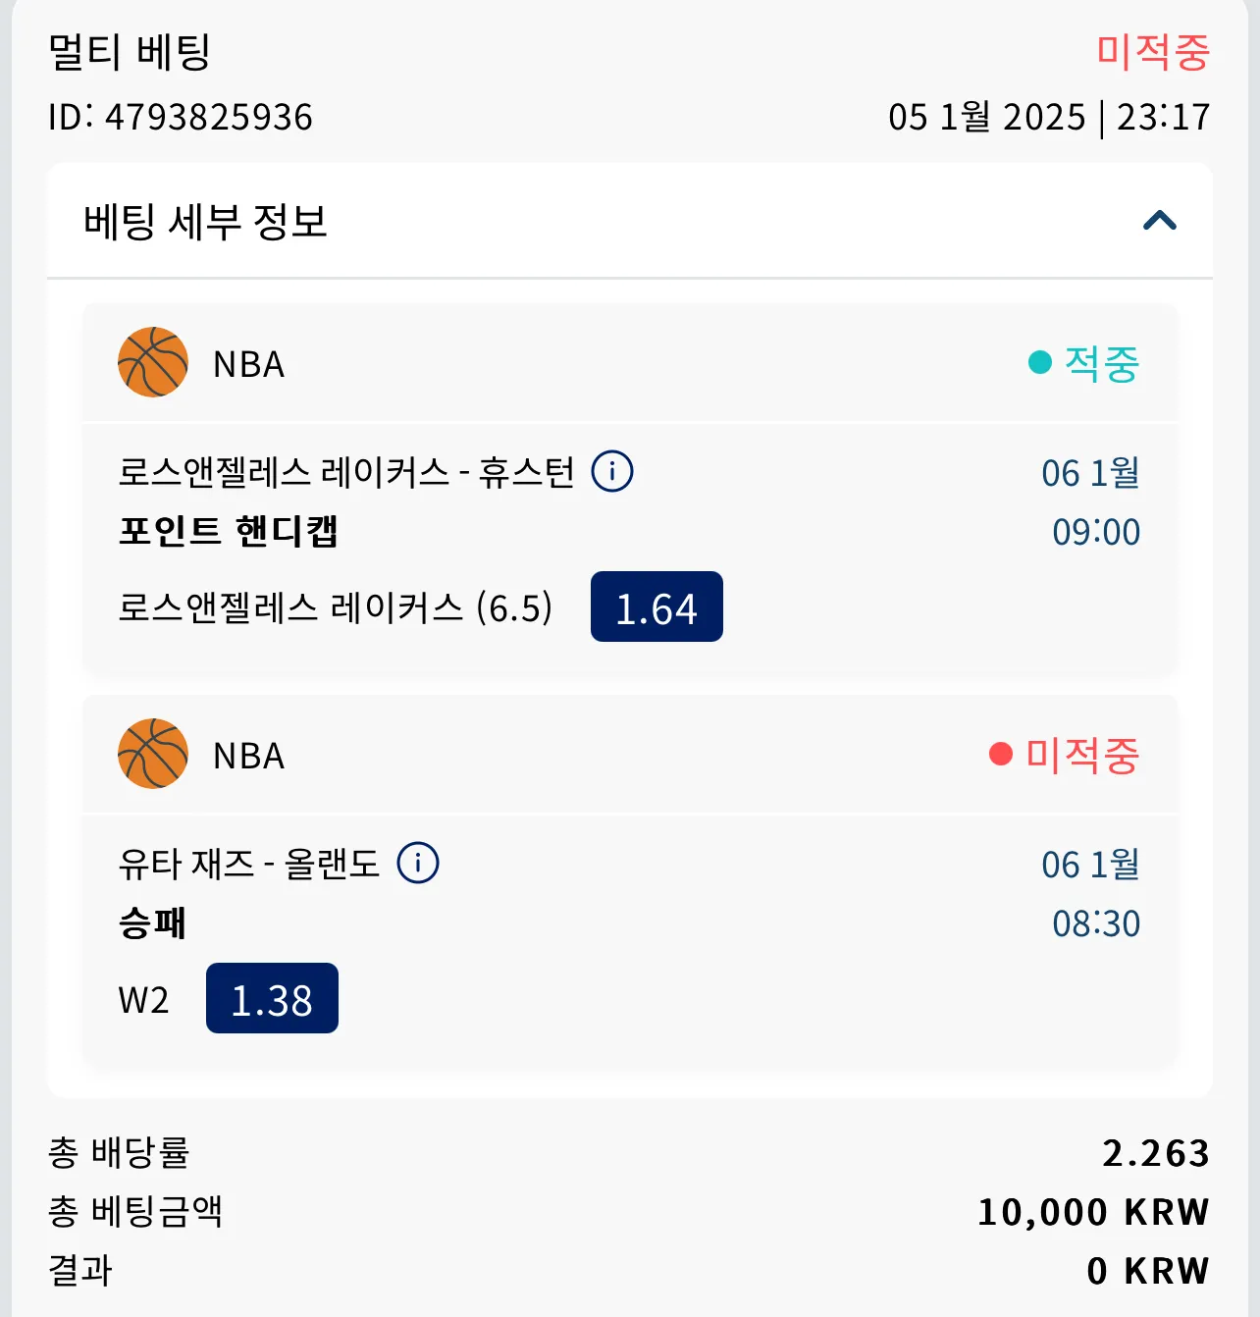Open the 유타 재즈 - 올랜도 match link

click(x=249, y=864)
